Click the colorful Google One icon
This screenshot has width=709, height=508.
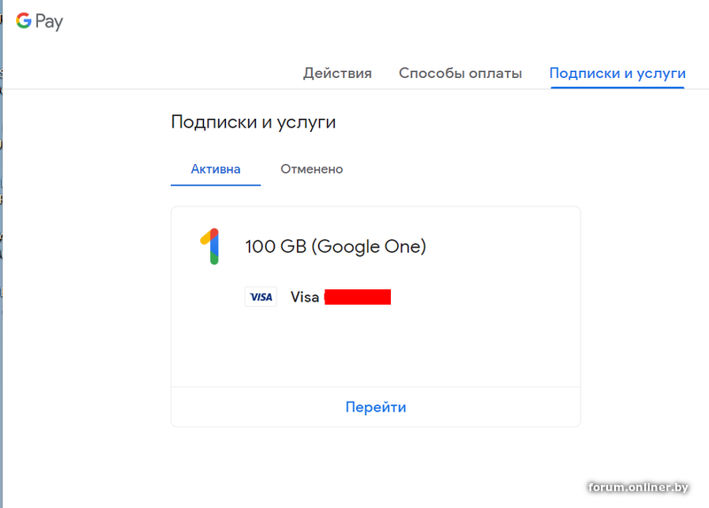(210, 246)
